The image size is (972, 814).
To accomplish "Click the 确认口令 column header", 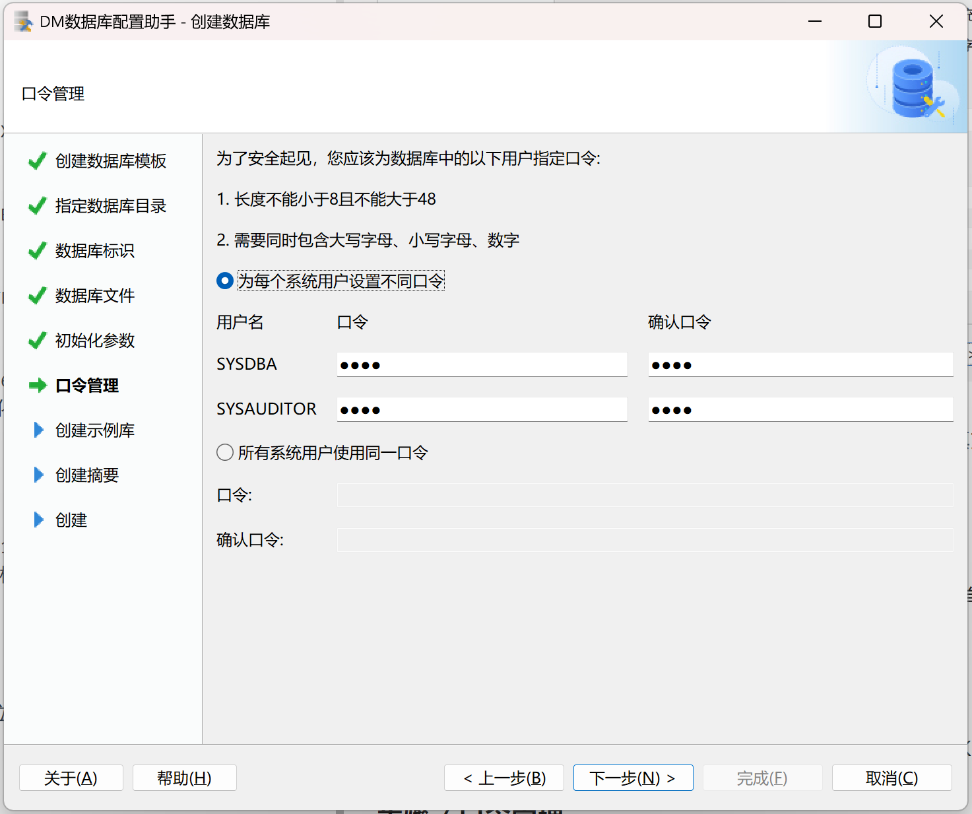I will click(x=680, y=322).
